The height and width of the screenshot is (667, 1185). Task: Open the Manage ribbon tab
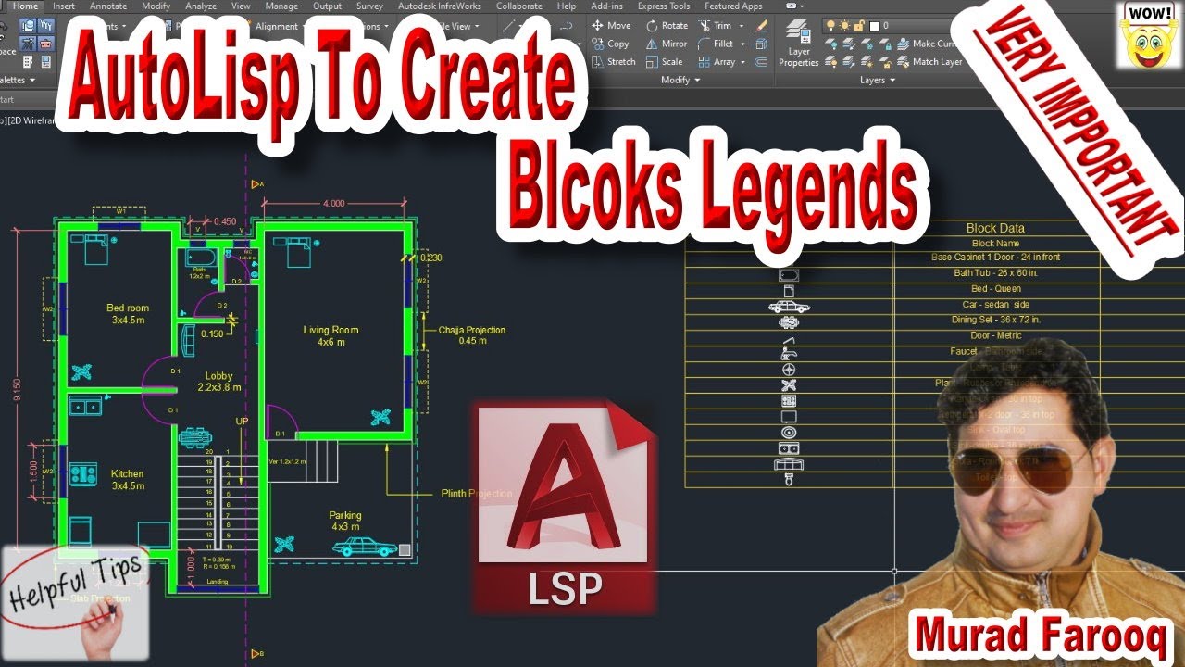tap(281, 6)
